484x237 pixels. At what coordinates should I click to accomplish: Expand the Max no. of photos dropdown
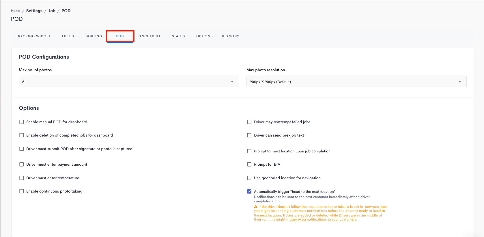(129, 82)
